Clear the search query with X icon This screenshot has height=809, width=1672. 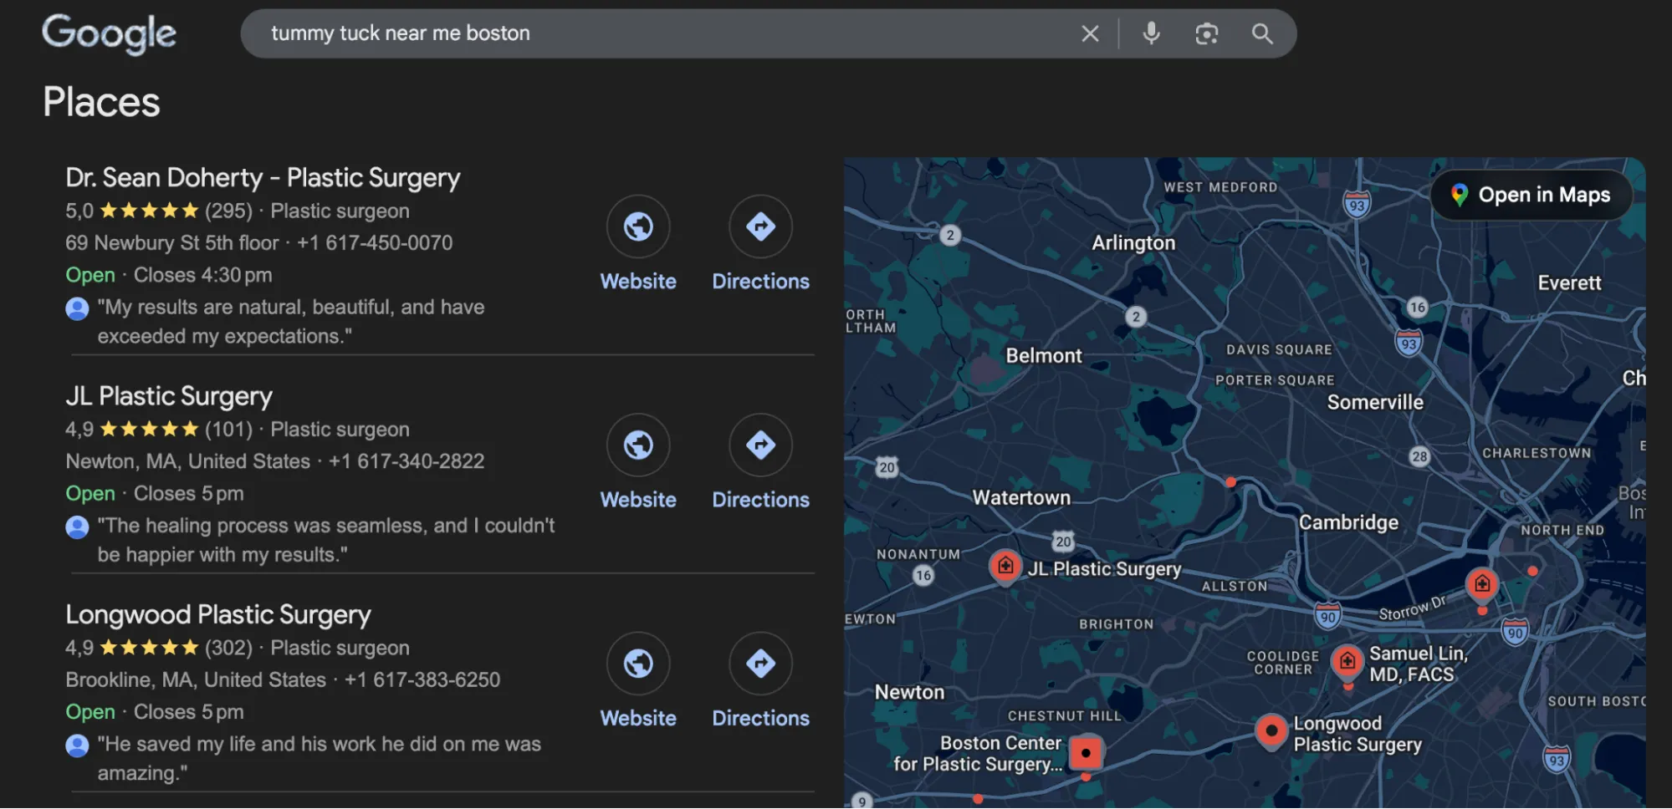click(1089, 33)
